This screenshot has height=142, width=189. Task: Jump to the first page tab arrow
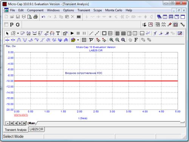(x=12, y=123)
